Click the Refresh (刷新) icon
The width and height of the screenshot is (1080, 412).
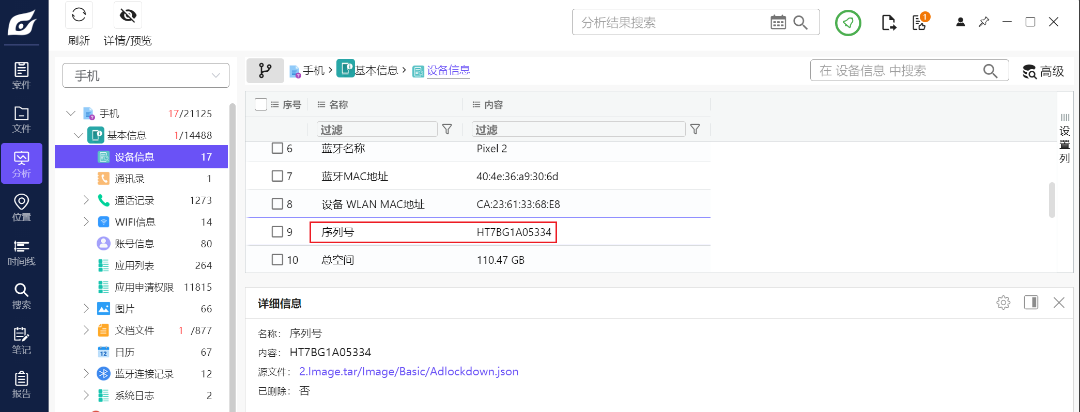[x=79, y=15]
